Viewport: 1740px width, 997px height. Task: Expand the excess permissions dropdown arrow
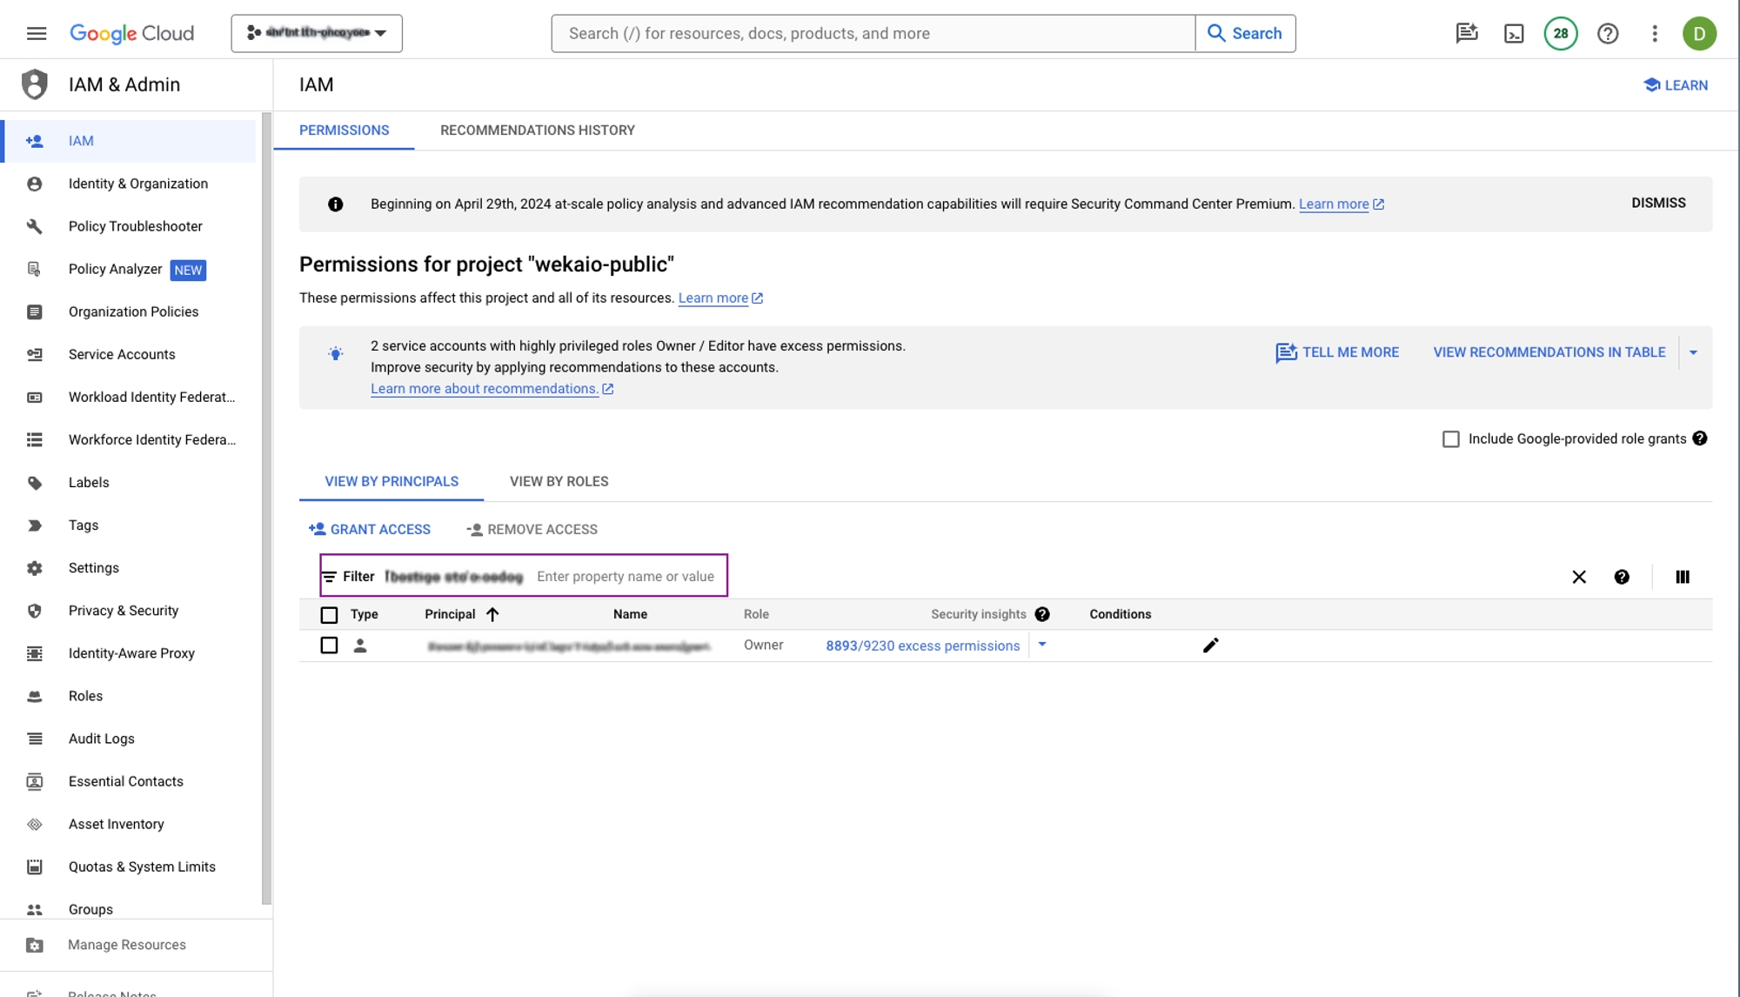(x=1042, y=645)
